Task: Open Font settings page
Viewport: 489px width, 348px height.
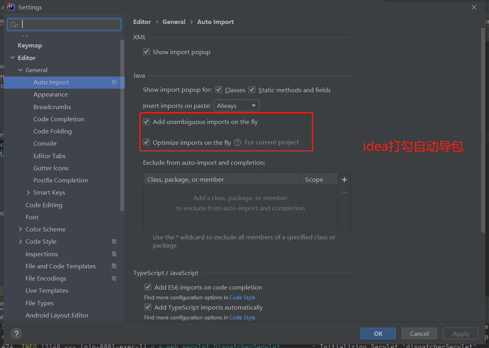Action: pyautogui.click(x=32, y=217)
